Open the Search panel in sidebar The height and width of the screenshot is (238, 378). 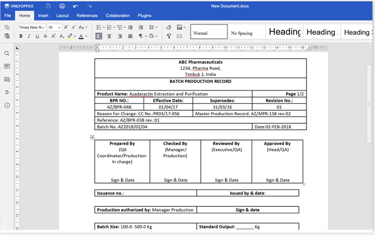7,53
